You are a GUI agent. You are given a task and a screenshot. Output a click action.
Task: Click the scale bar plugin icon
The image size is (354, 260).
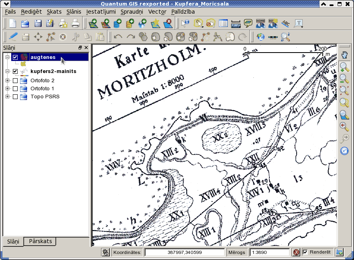(273, 37)
